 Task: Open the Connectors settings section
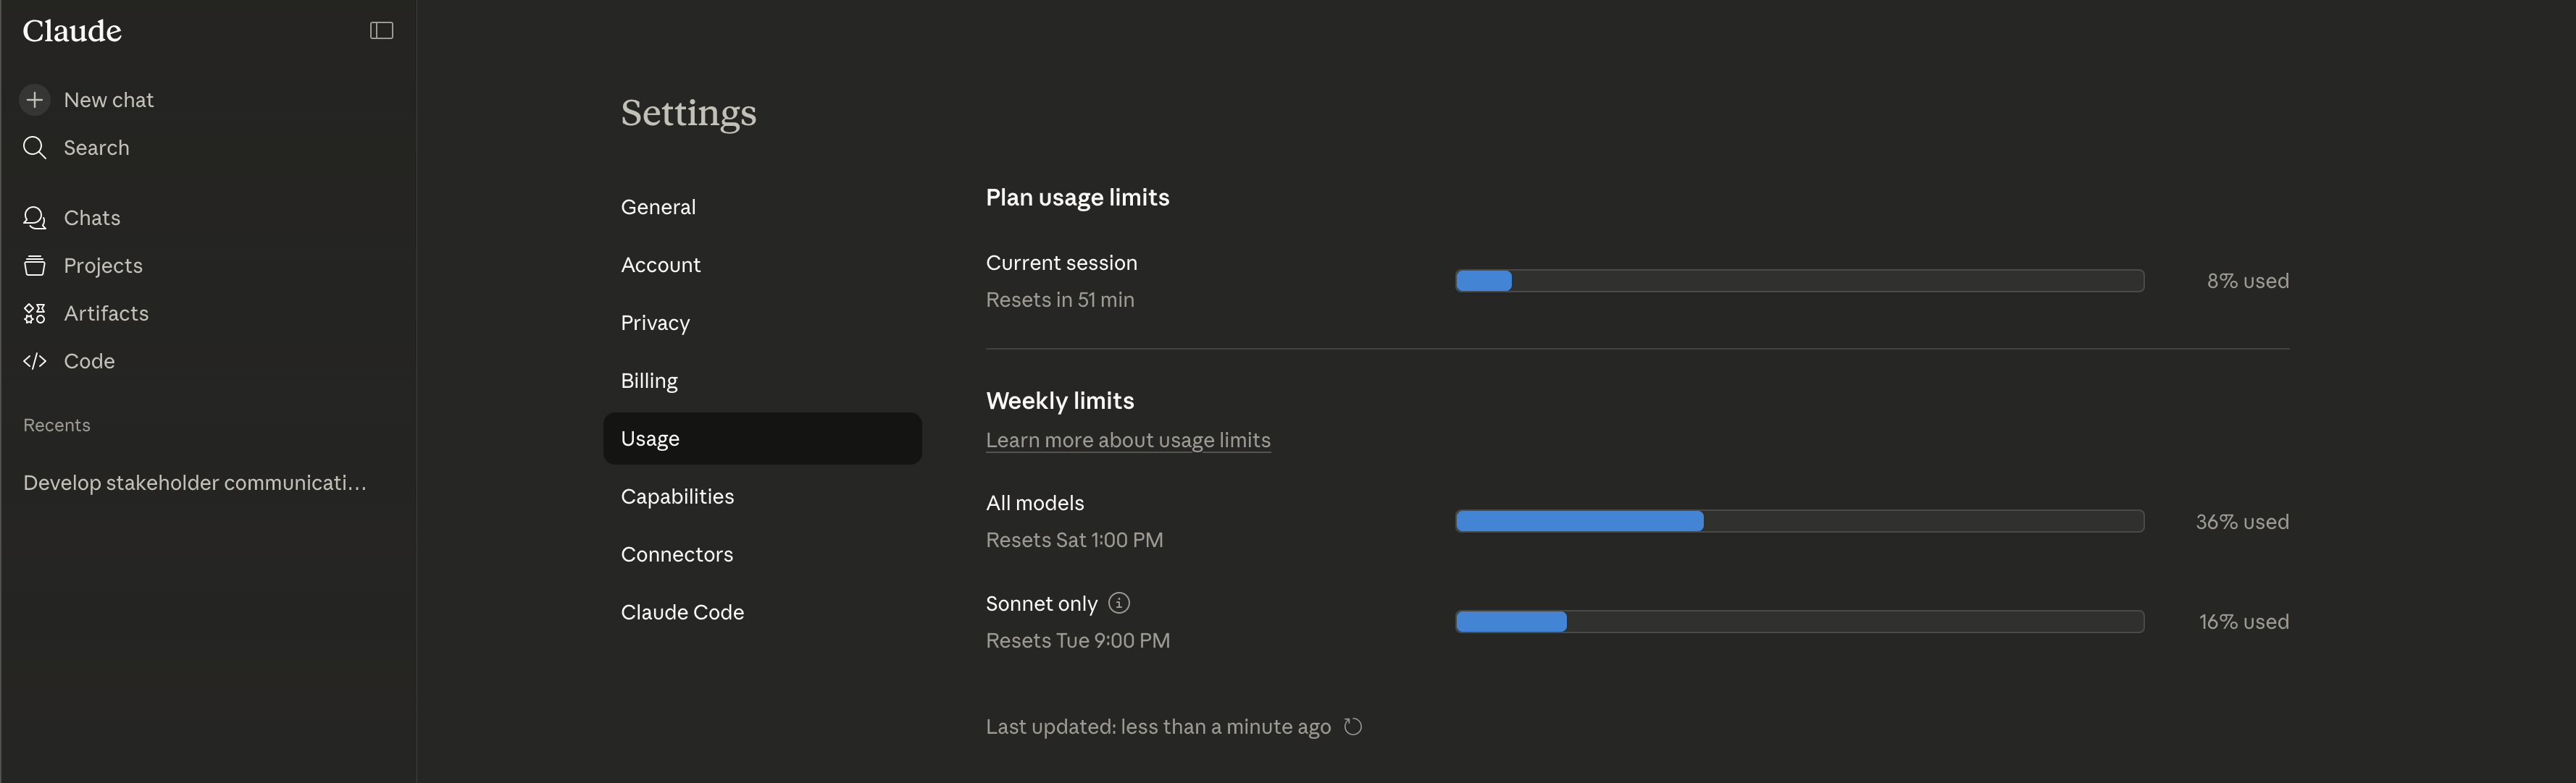pyautogui.click(x=677, y=554)
